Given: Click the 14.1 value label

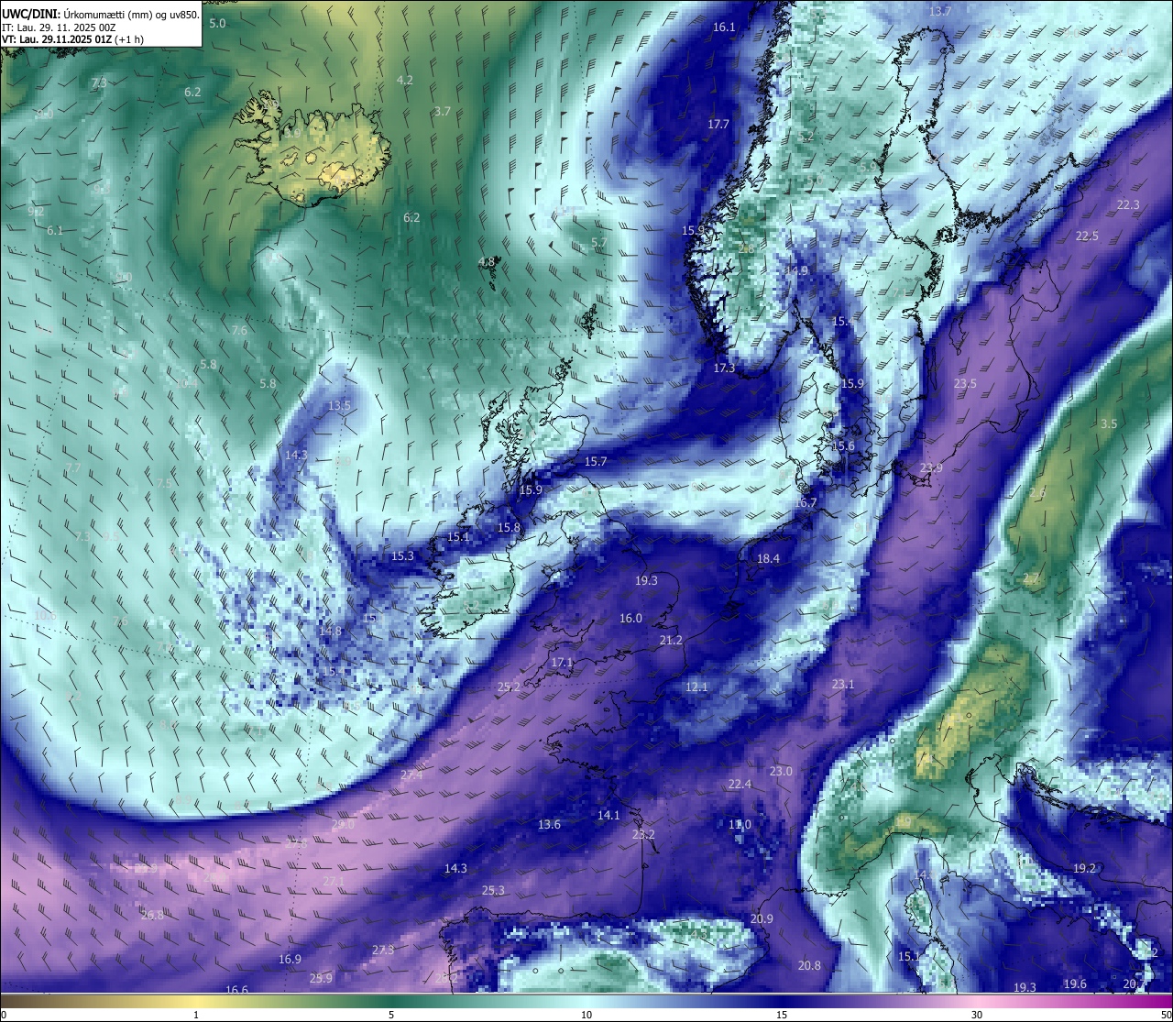Looking at the screenshot, I should pos(608,815).
